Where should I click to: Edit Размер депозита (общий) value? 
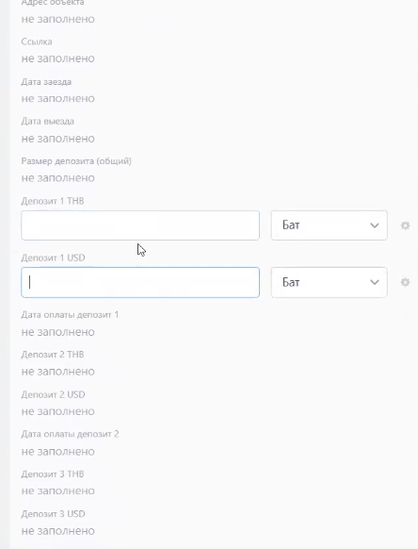(58, 178)
